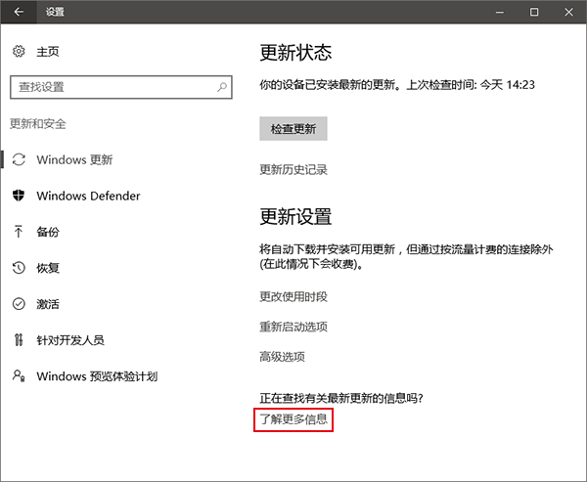587x482 pixels.
Task: Click the 查找设置 search field
Action: coord(121,87)
